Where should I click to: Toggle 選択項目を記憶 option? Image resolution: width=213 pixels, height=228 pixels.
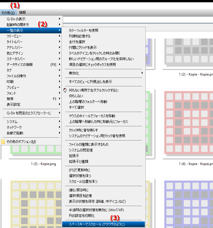[103, 196]
